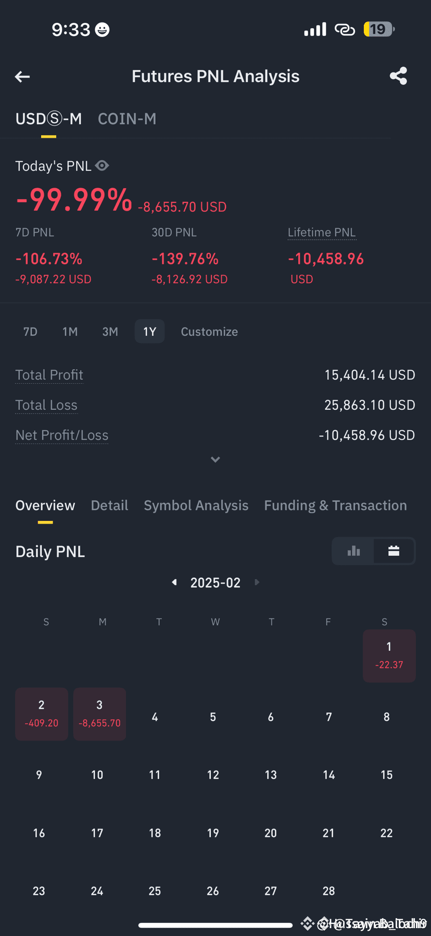
Task: Tap Lifetime PNL label for info
Action: click(322, 233)
